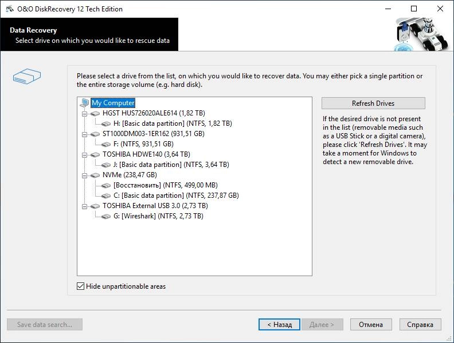This screenshot has height=343, width=454.
Task: Click the Refresh Drives button
Action: [x=373, y=103]
